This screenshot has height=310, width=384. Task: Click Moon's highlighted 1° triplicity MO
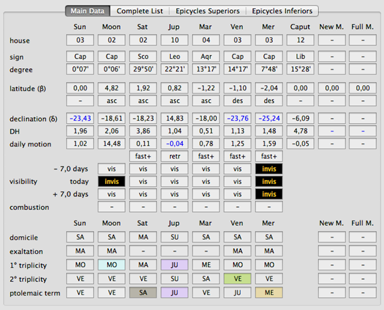pyautogui.click(x=111, y=265)
